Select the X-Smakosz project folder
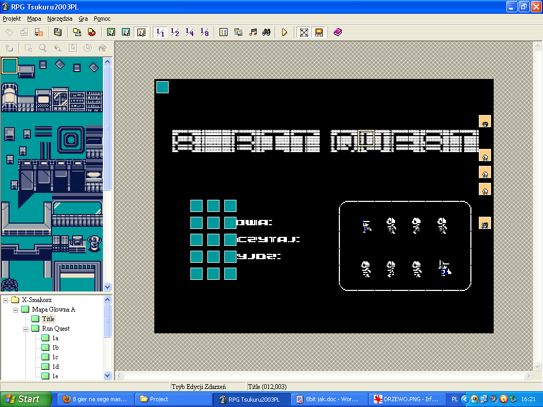Screen dimensions: 543x407 (x=37, y=300)
